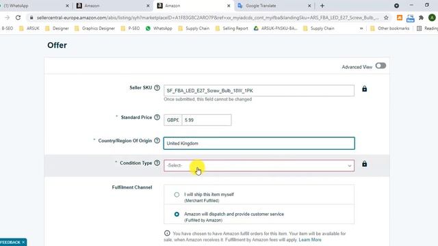Screen dimensions: 438x246
Task: Click lock icon next to Condition Type
Action: point(364,164)
